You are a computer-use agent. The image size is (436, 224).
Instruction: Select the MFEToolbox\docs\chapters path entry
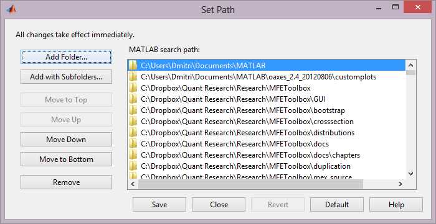[x=267, y=155]
